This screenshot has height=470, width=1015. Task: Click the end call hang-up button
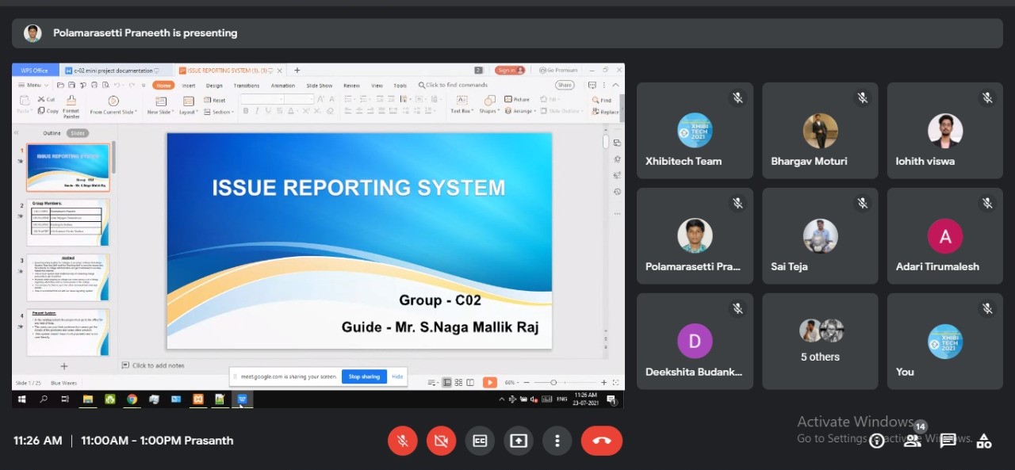601,441
